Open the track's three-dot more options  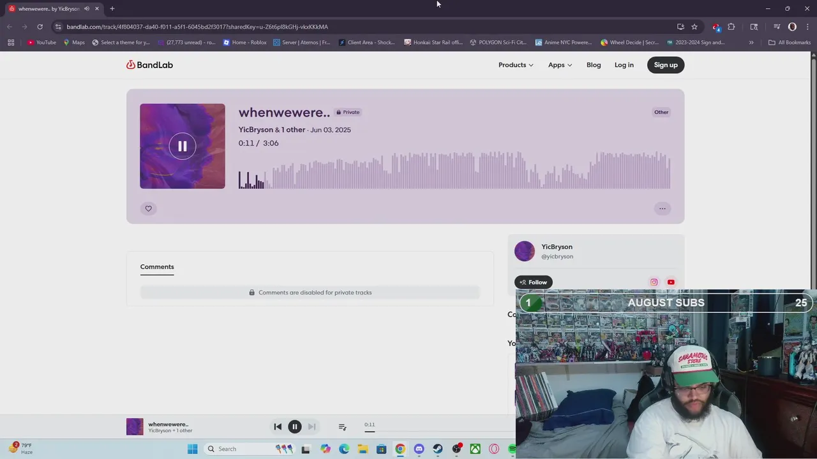(x=663, y=208)
